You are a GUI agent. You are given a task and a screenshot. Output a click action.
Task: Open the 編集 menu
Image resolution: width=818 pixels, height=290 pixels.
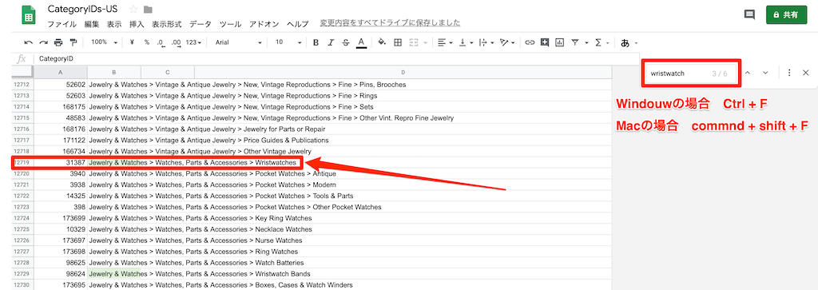pos(92,24)
